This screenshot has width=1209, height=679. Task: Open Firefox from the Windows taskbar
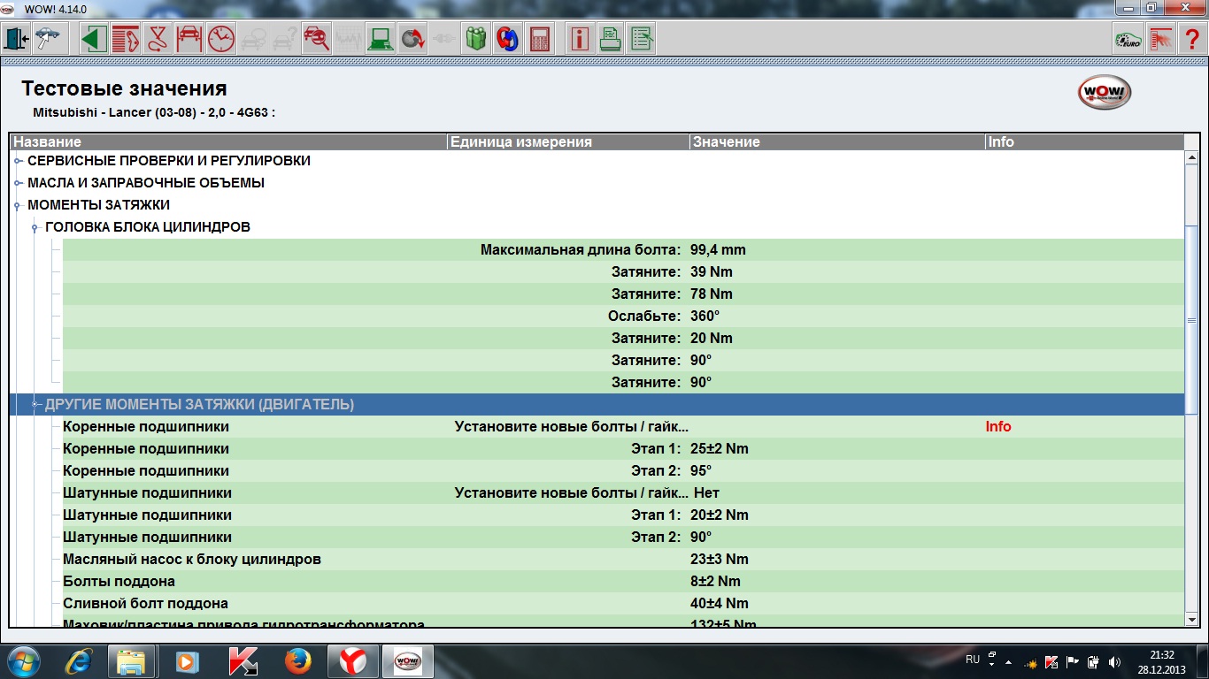(x=298, y=660)
